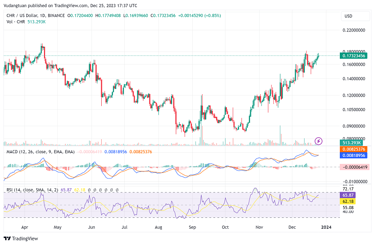
Task: Click the orange MACD value tag 0.00825376
Action: pyautogui.click(x=354, y=149)
